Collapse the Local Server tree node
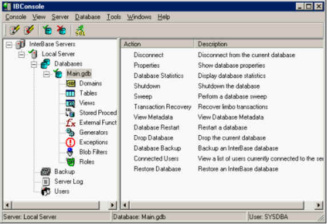This screenshot has width=327, height=224. click(x=21, y=54)
